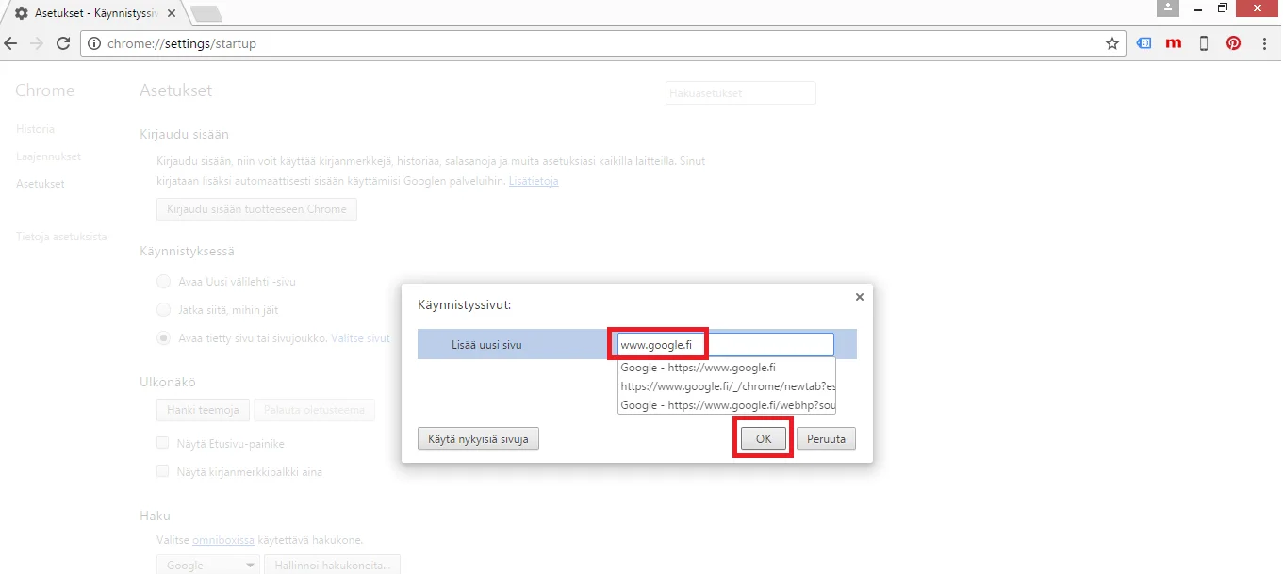The width and height of the screenshot is (1283, 574).
Task: Click the address bar chrome://settings/startup
Action: click(x=601, y=43)
